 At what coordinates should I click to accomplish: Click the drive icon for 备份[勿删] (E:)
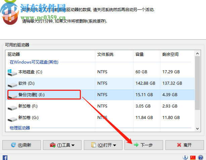click(x=12, y=96)
